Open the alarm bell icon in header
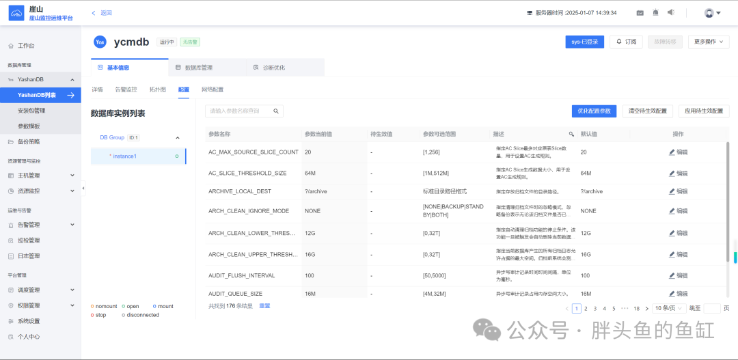 [x=655, y=13]
